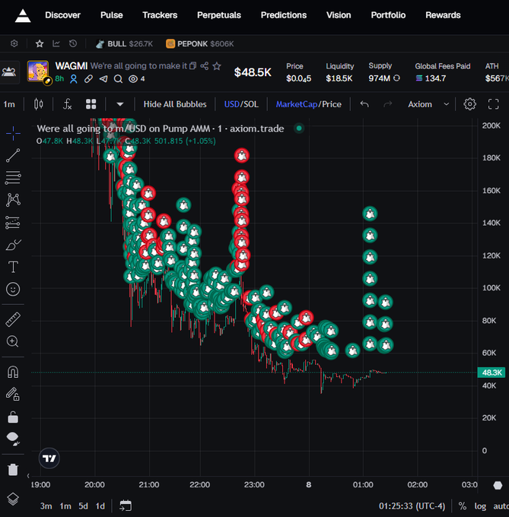This screenshot has width=509, height=517.
Task: Open the PEPONK $606K ticker
Action: pyautogui.click(x=200, y=44)
